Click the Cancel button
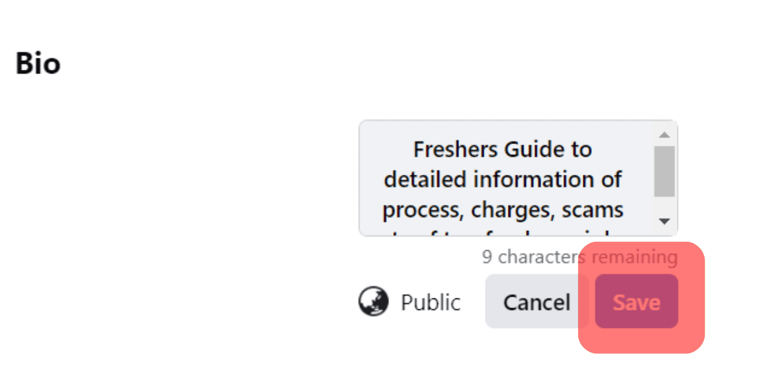The width and height of the screenshot is (775, 366). (x=537, y=301)
